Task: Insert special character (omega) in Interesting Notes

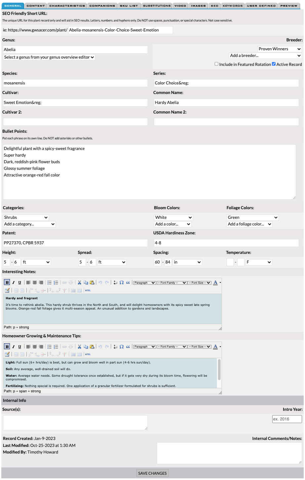Action: tap(121, 282)
